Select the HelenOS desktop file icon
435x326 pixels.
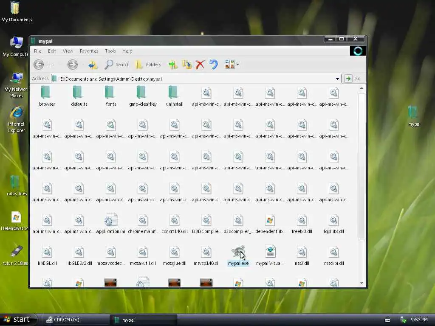(15, 221)
